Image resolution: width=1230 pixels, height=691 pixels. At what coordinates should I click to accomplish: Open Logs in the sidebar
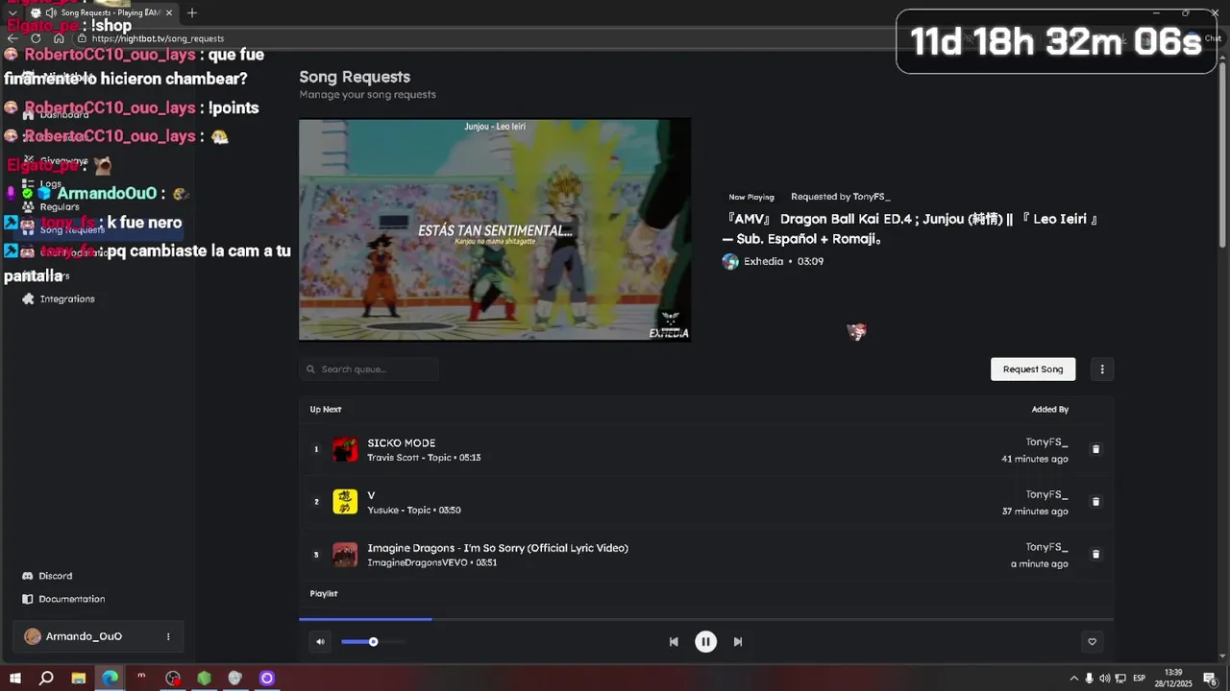(x=42, y=184)
